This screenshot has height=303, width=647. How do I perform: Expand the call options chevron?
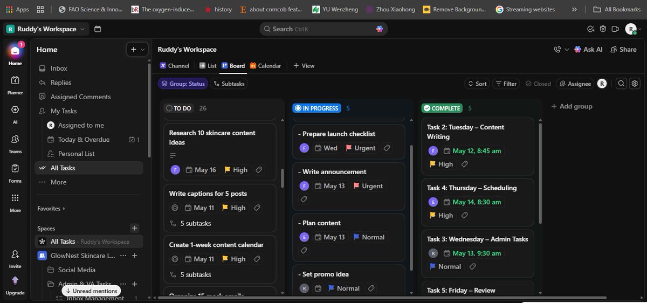click(567, 49)
